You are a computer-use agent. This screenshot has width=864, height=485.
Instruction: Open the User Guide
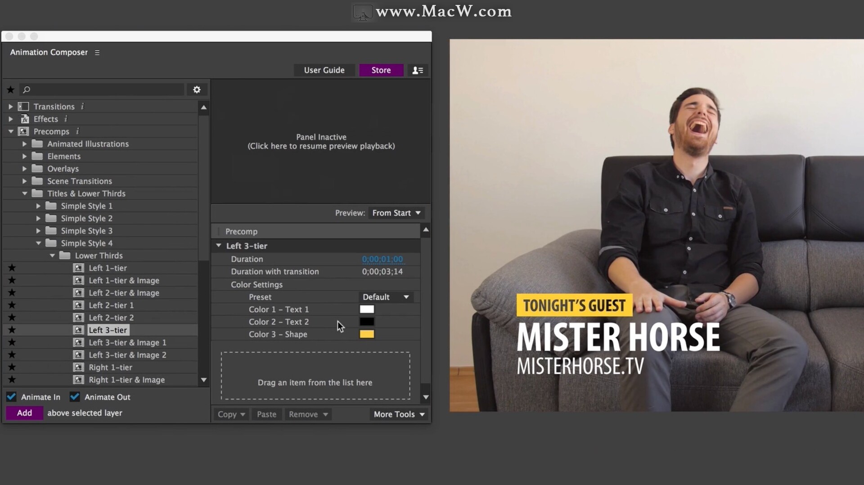click(324, 70)
